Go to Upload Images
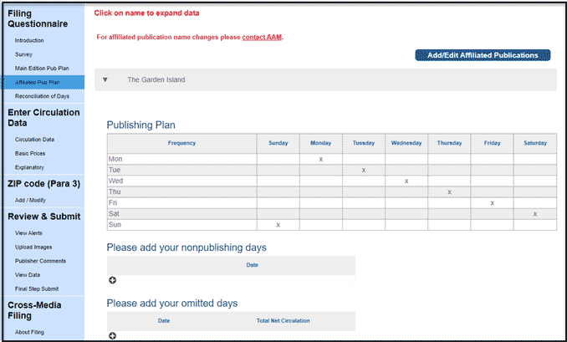The width and height of the screenshot is (567, 342). pyautogui.click(x=33, y=247)
